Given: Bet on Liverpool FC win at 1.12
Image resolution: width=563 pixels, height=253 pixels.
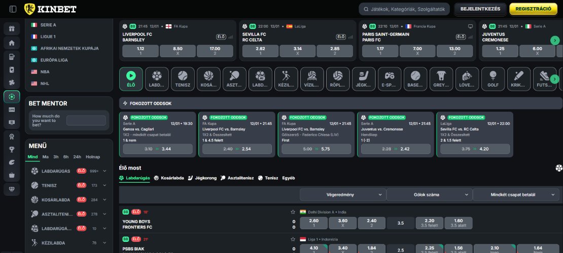Looking at the screenshot, I should [x=140, y=51].
